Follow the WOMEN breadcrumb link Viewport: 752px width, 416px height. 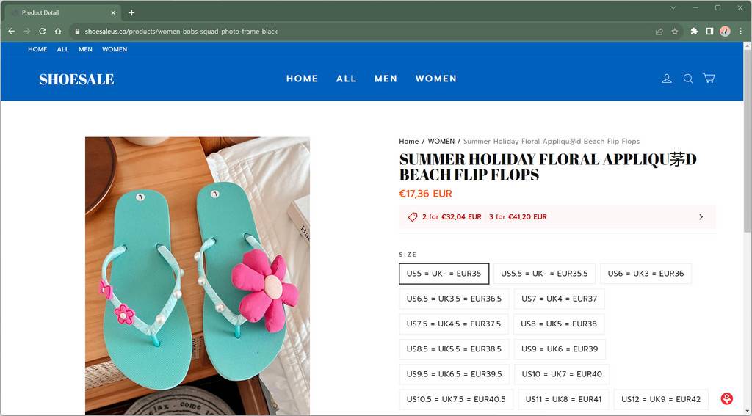(441, 142)
